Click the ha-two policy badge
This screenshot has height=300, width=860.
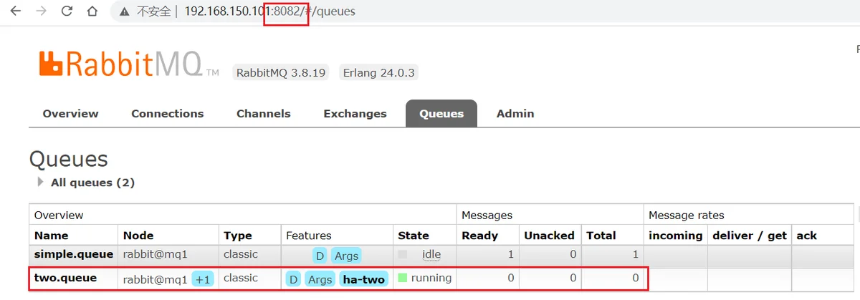pos(363,279)
